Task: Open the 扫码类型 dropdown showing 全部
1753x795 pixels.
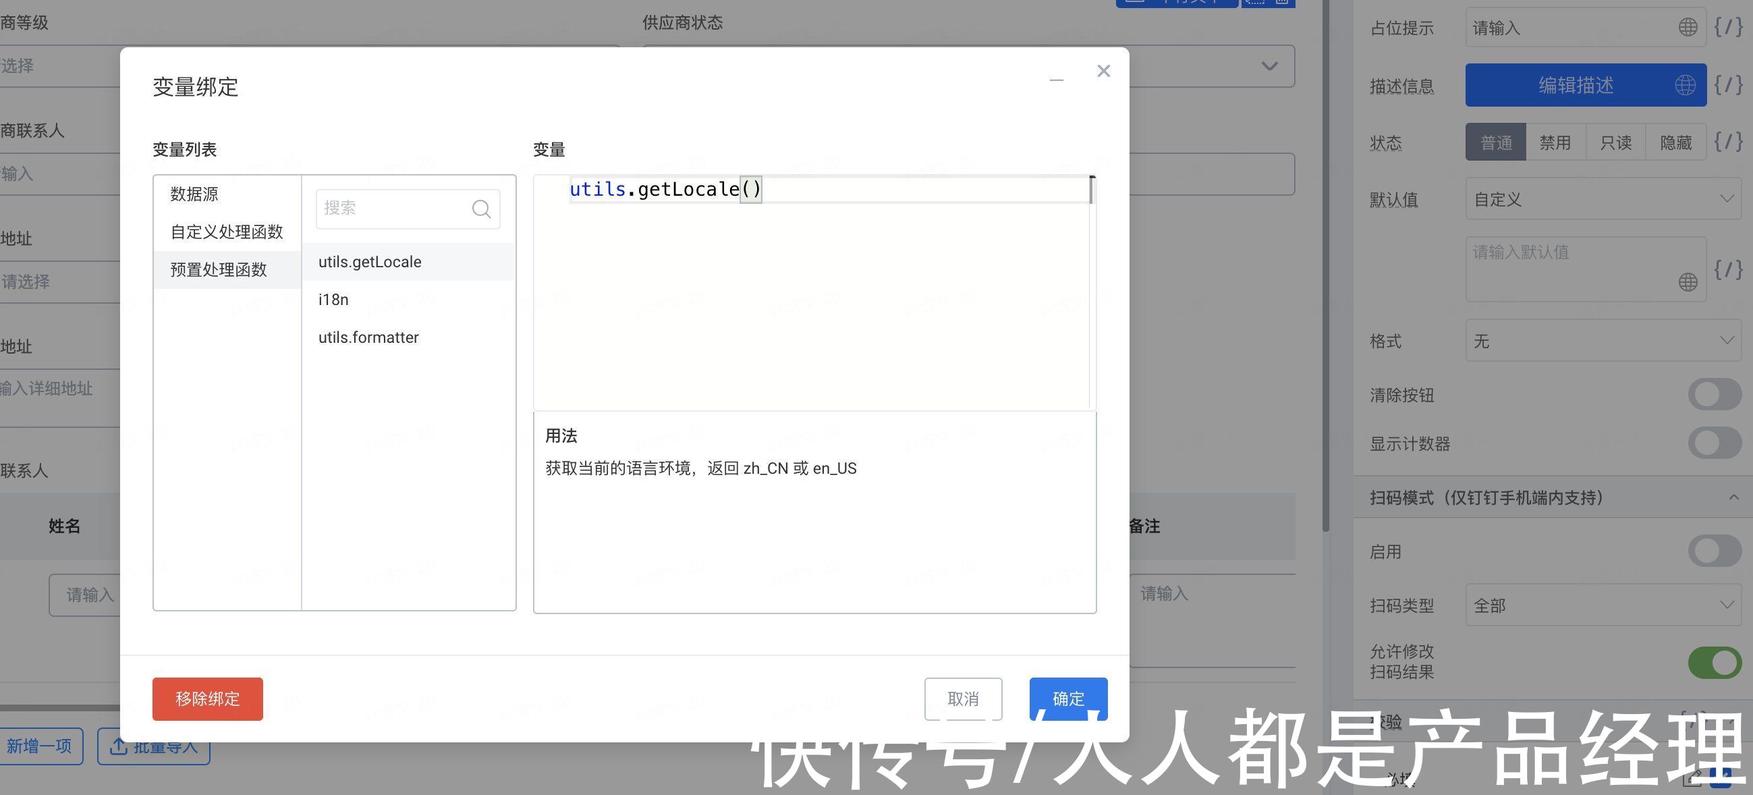Action: coord(1604,605)
